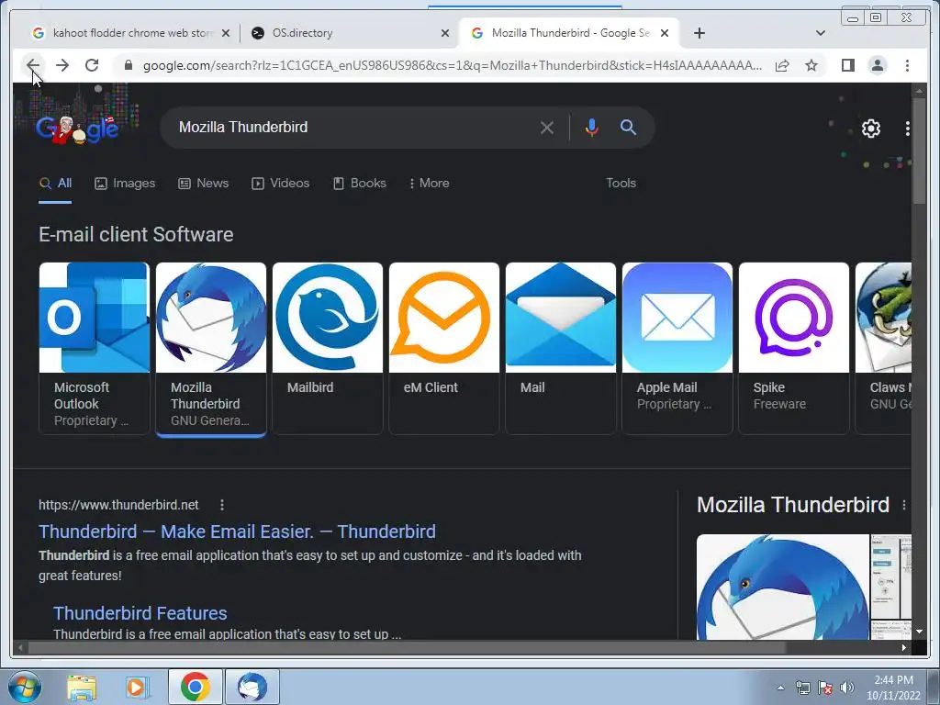Switch to Chrome taskbar button
Viewport: 940px width, 705px height.
coord(195,687)
